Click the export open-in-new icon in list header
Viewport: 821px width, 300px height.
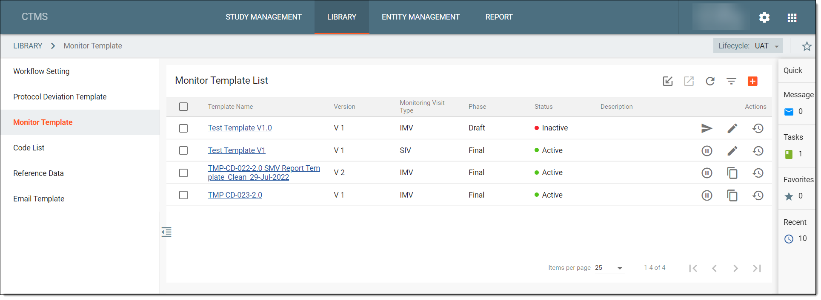pos(689,81)
